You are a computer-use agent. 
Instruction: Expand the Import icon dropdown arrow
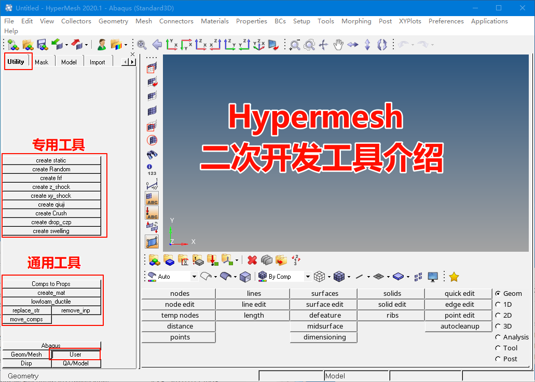point(66,45)
